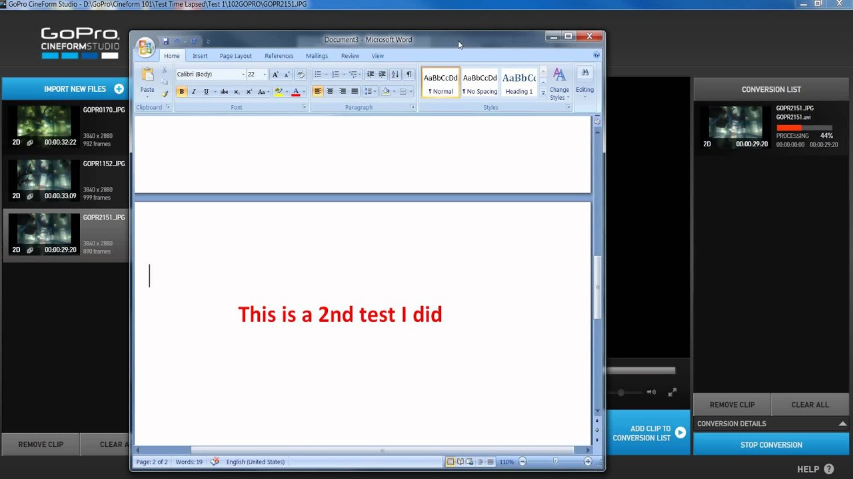The image size is (853, 479).
Task: Click Import New Files in GoPro Studio
Action: [x=65, y=89]
